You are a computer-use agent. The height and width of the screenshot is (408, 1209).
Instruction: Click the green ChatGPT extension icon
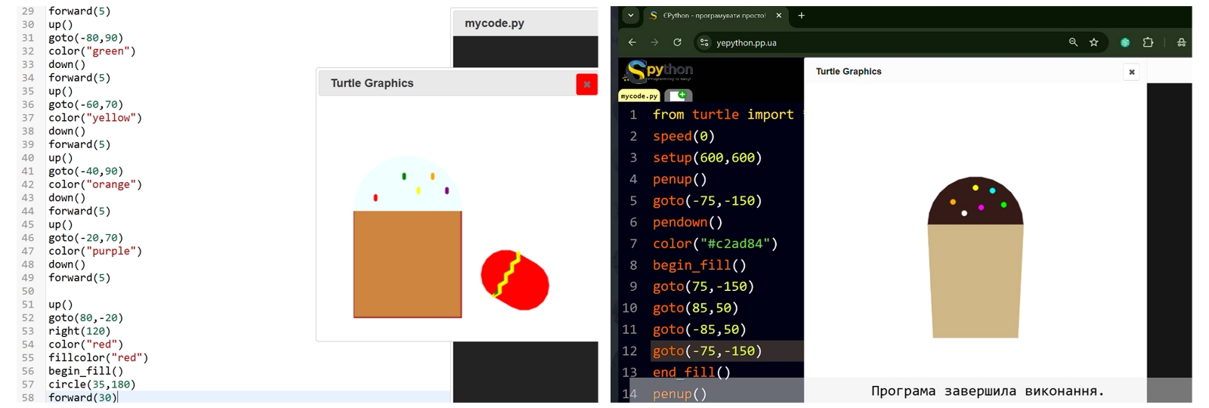1125,42
